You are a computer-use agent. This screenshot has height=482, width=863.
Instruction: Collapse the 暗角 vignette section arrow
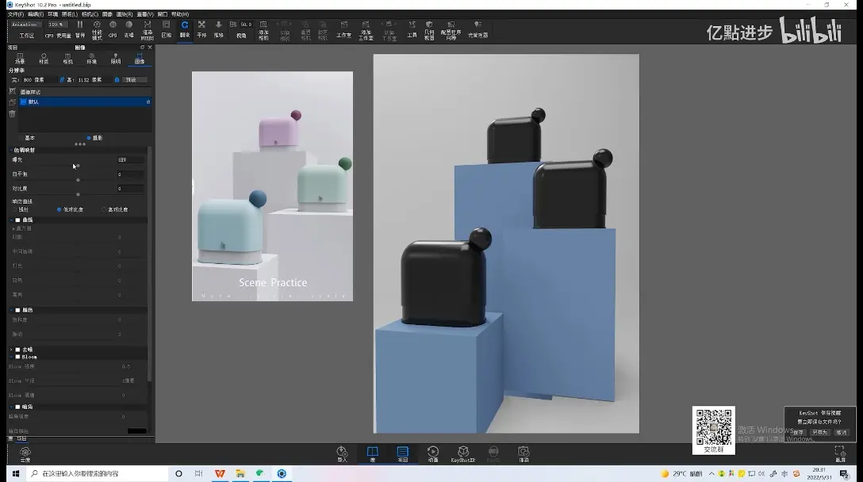tap(11, 407)
